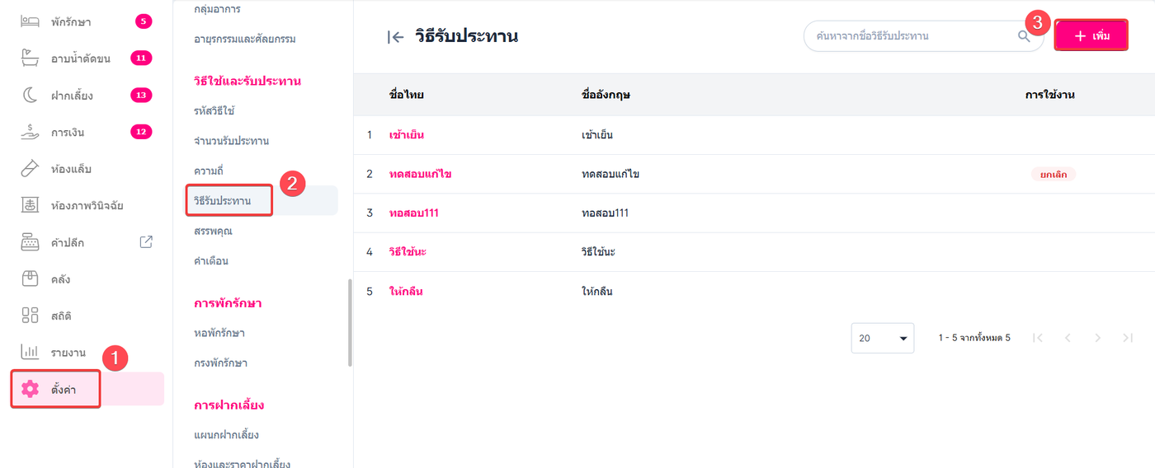The image size is (1155, 468).
Task: Collapse the panel with the back-arrow icon
Action: tap(395, 37)
